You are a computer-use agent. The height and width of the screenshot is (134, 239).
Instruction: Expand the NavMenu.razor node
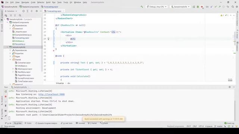(13, 72)
